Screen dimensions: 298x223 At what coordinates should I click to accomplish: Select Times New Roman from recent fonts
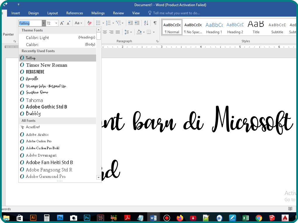coord(58,65)
